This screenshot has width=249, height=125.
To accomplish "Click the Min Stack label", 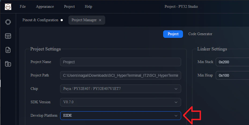I will (205, 62).
